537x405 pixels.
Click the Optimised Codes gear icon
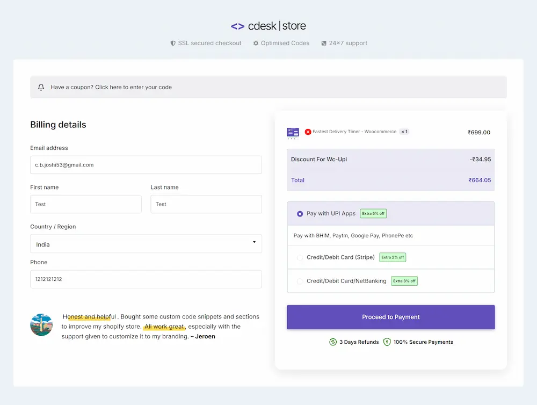[x=256, y=43]
